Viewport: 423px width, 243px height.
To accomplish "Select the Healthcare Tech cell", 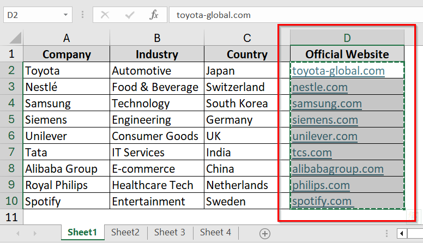I will click(x=157, y=185).
